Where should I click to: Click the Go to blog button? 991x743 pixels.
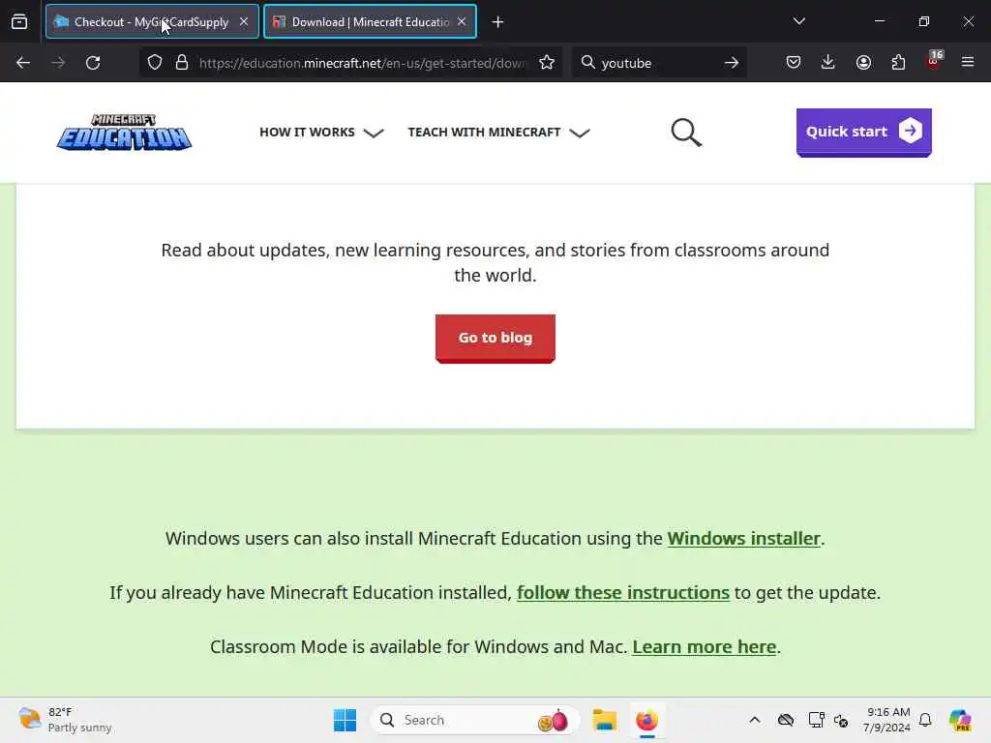point(495,338)
